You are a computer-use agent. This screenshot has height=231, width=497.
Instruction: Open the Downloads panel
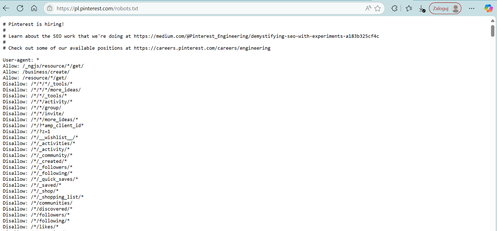tap(422, 8)
